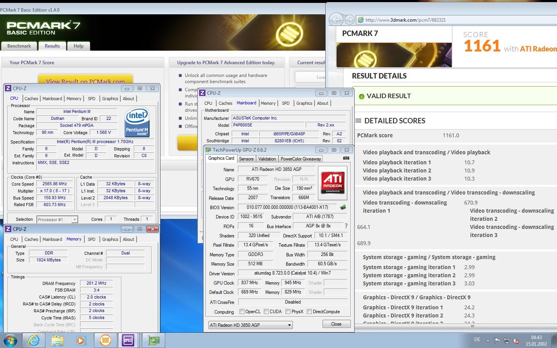
Task: Click the GPU-Z screenshot camera icon
Action: click(346, 158)
